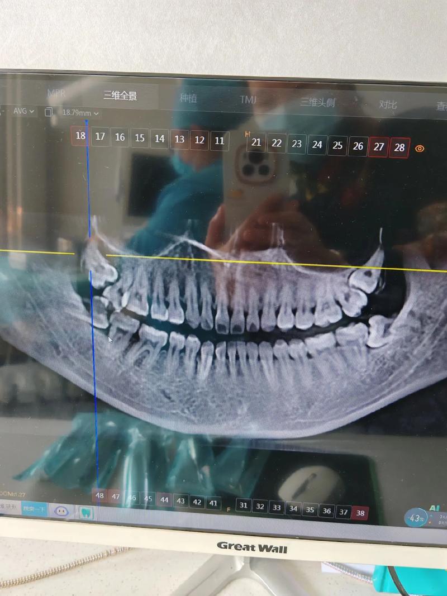Open the AVG rendering mode dropdown
The height and width of the screenshot is (596, 447).
(24, 111)
